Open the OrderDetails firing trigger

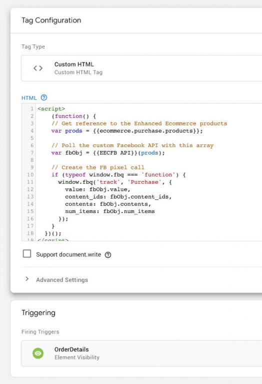coord(141,353)
